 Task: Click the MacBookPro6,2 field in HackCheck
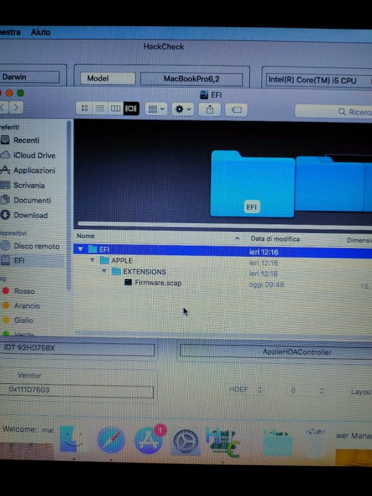[192, 79]
